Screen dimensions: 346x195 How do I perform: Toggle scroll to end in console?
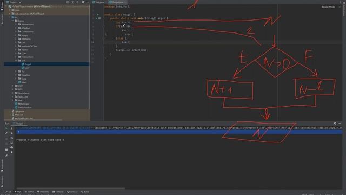pos(12,142)
